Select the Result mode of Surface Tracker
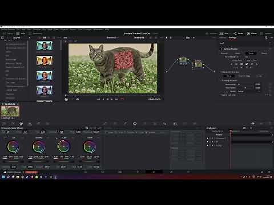This screenshot has width=274, height=205. click(x=264, y=54)
